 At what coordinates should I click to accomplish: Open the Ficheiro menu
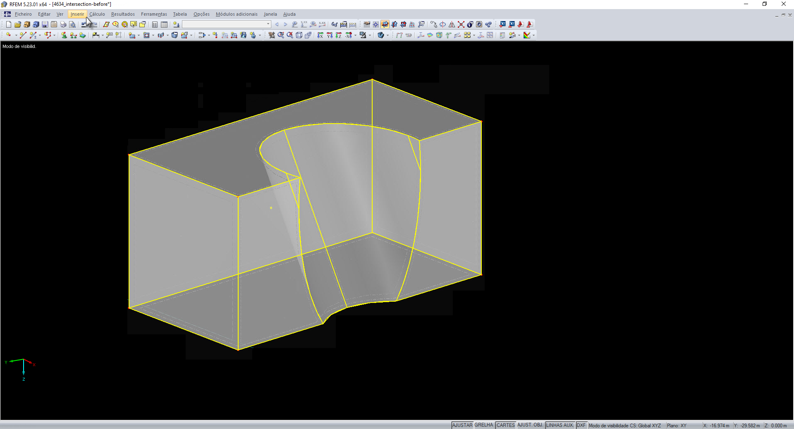click(x=23, y=14)
